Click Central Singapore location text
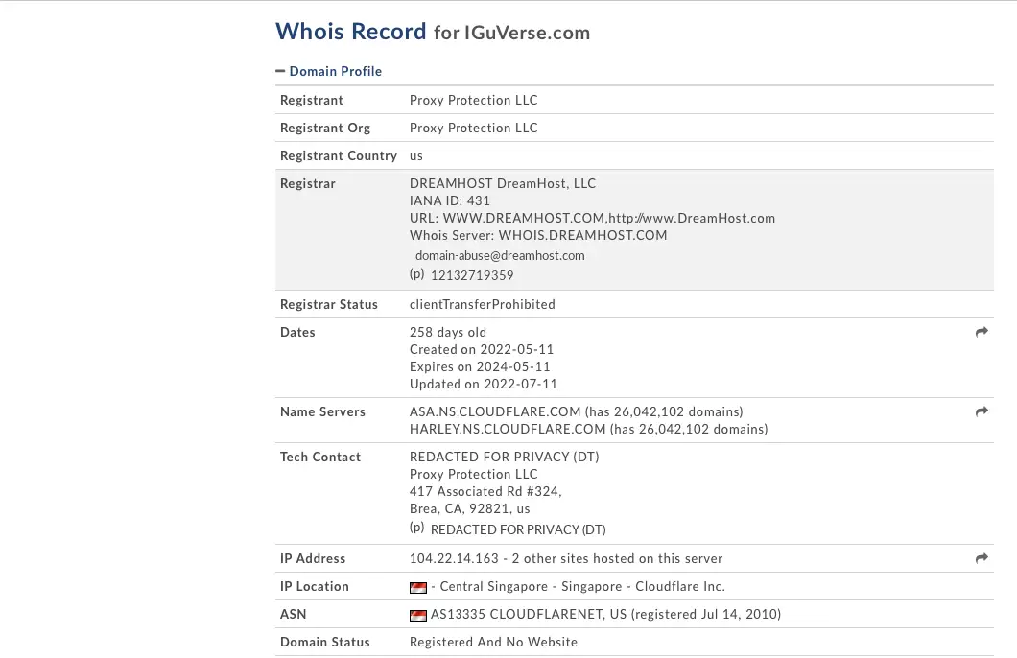 coord(493,587)
